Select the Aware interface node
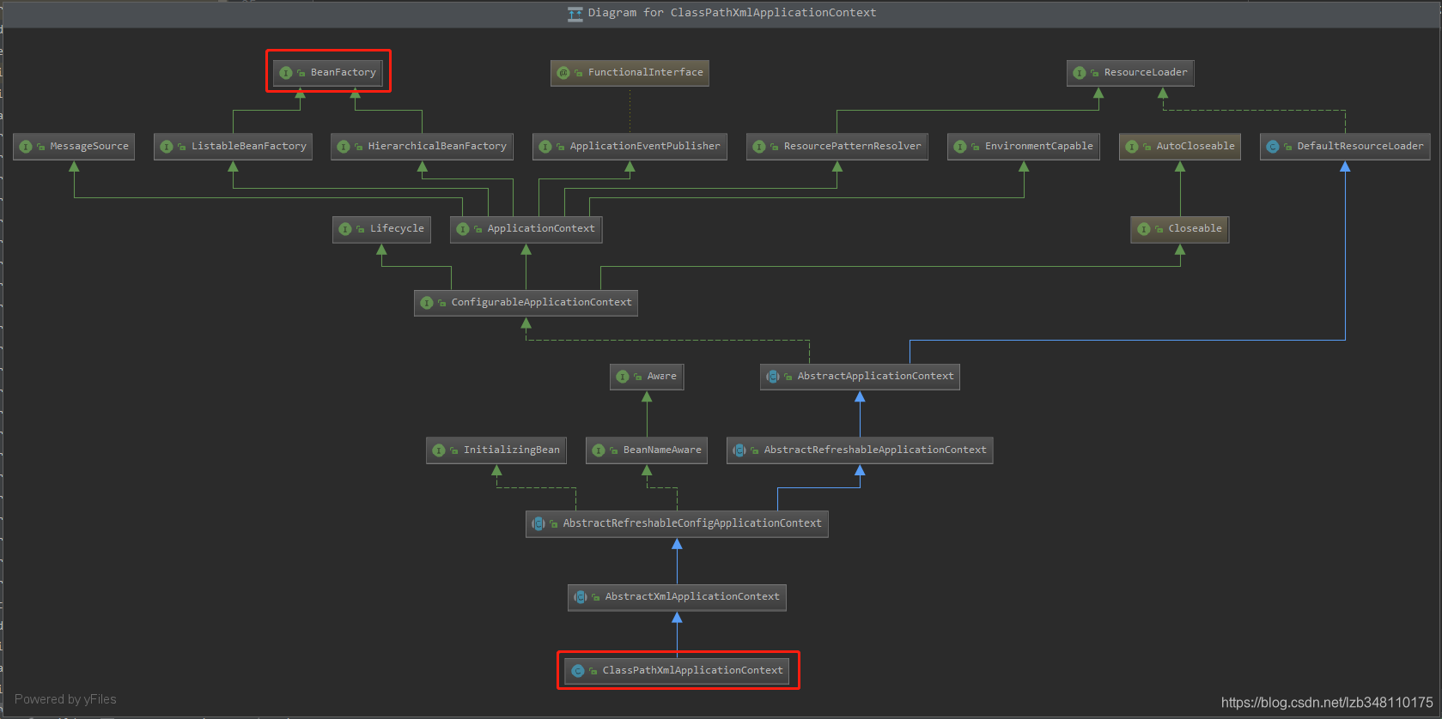 [x=647, y=377]
